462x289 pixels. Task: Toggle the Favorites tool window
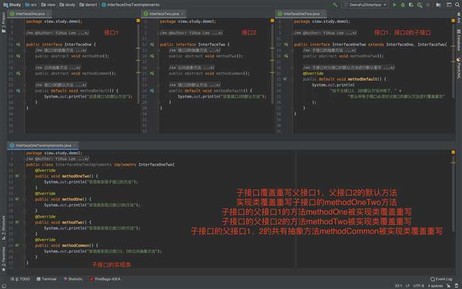click(x=3, y=259)
